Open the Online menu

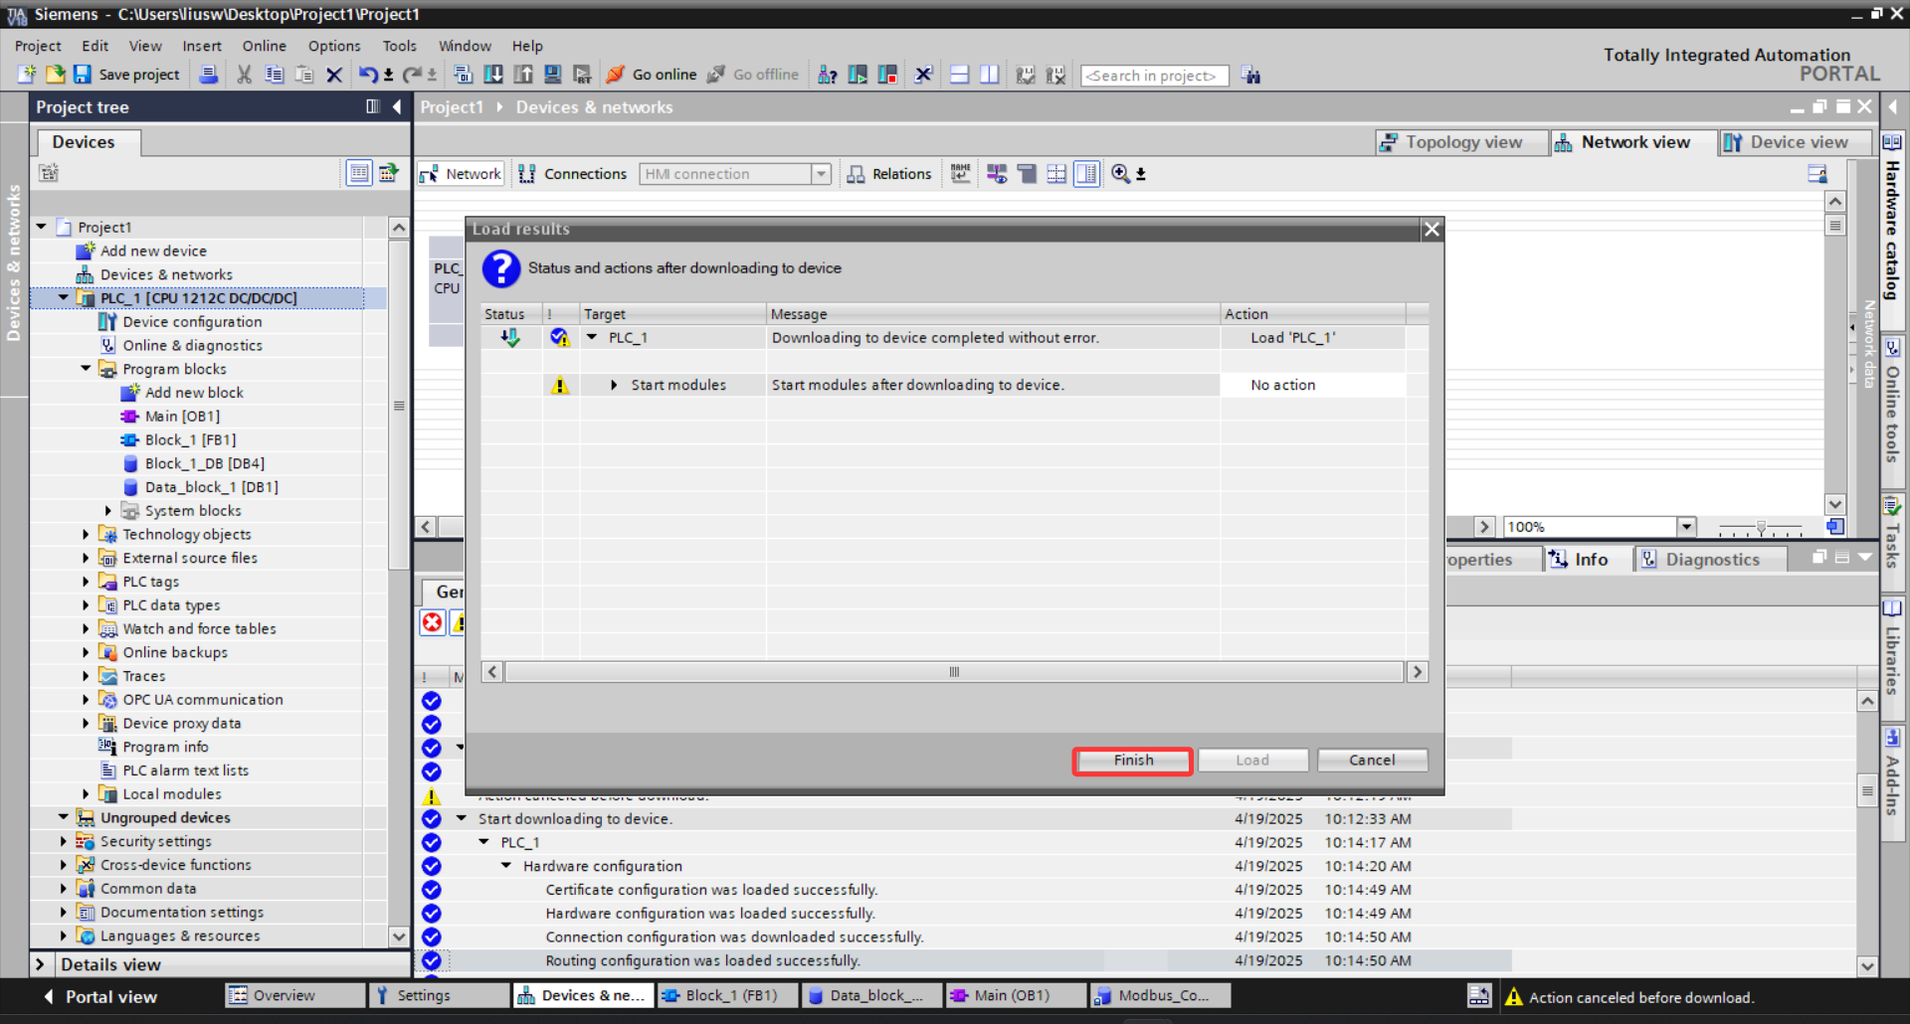(x=264, y=46)
